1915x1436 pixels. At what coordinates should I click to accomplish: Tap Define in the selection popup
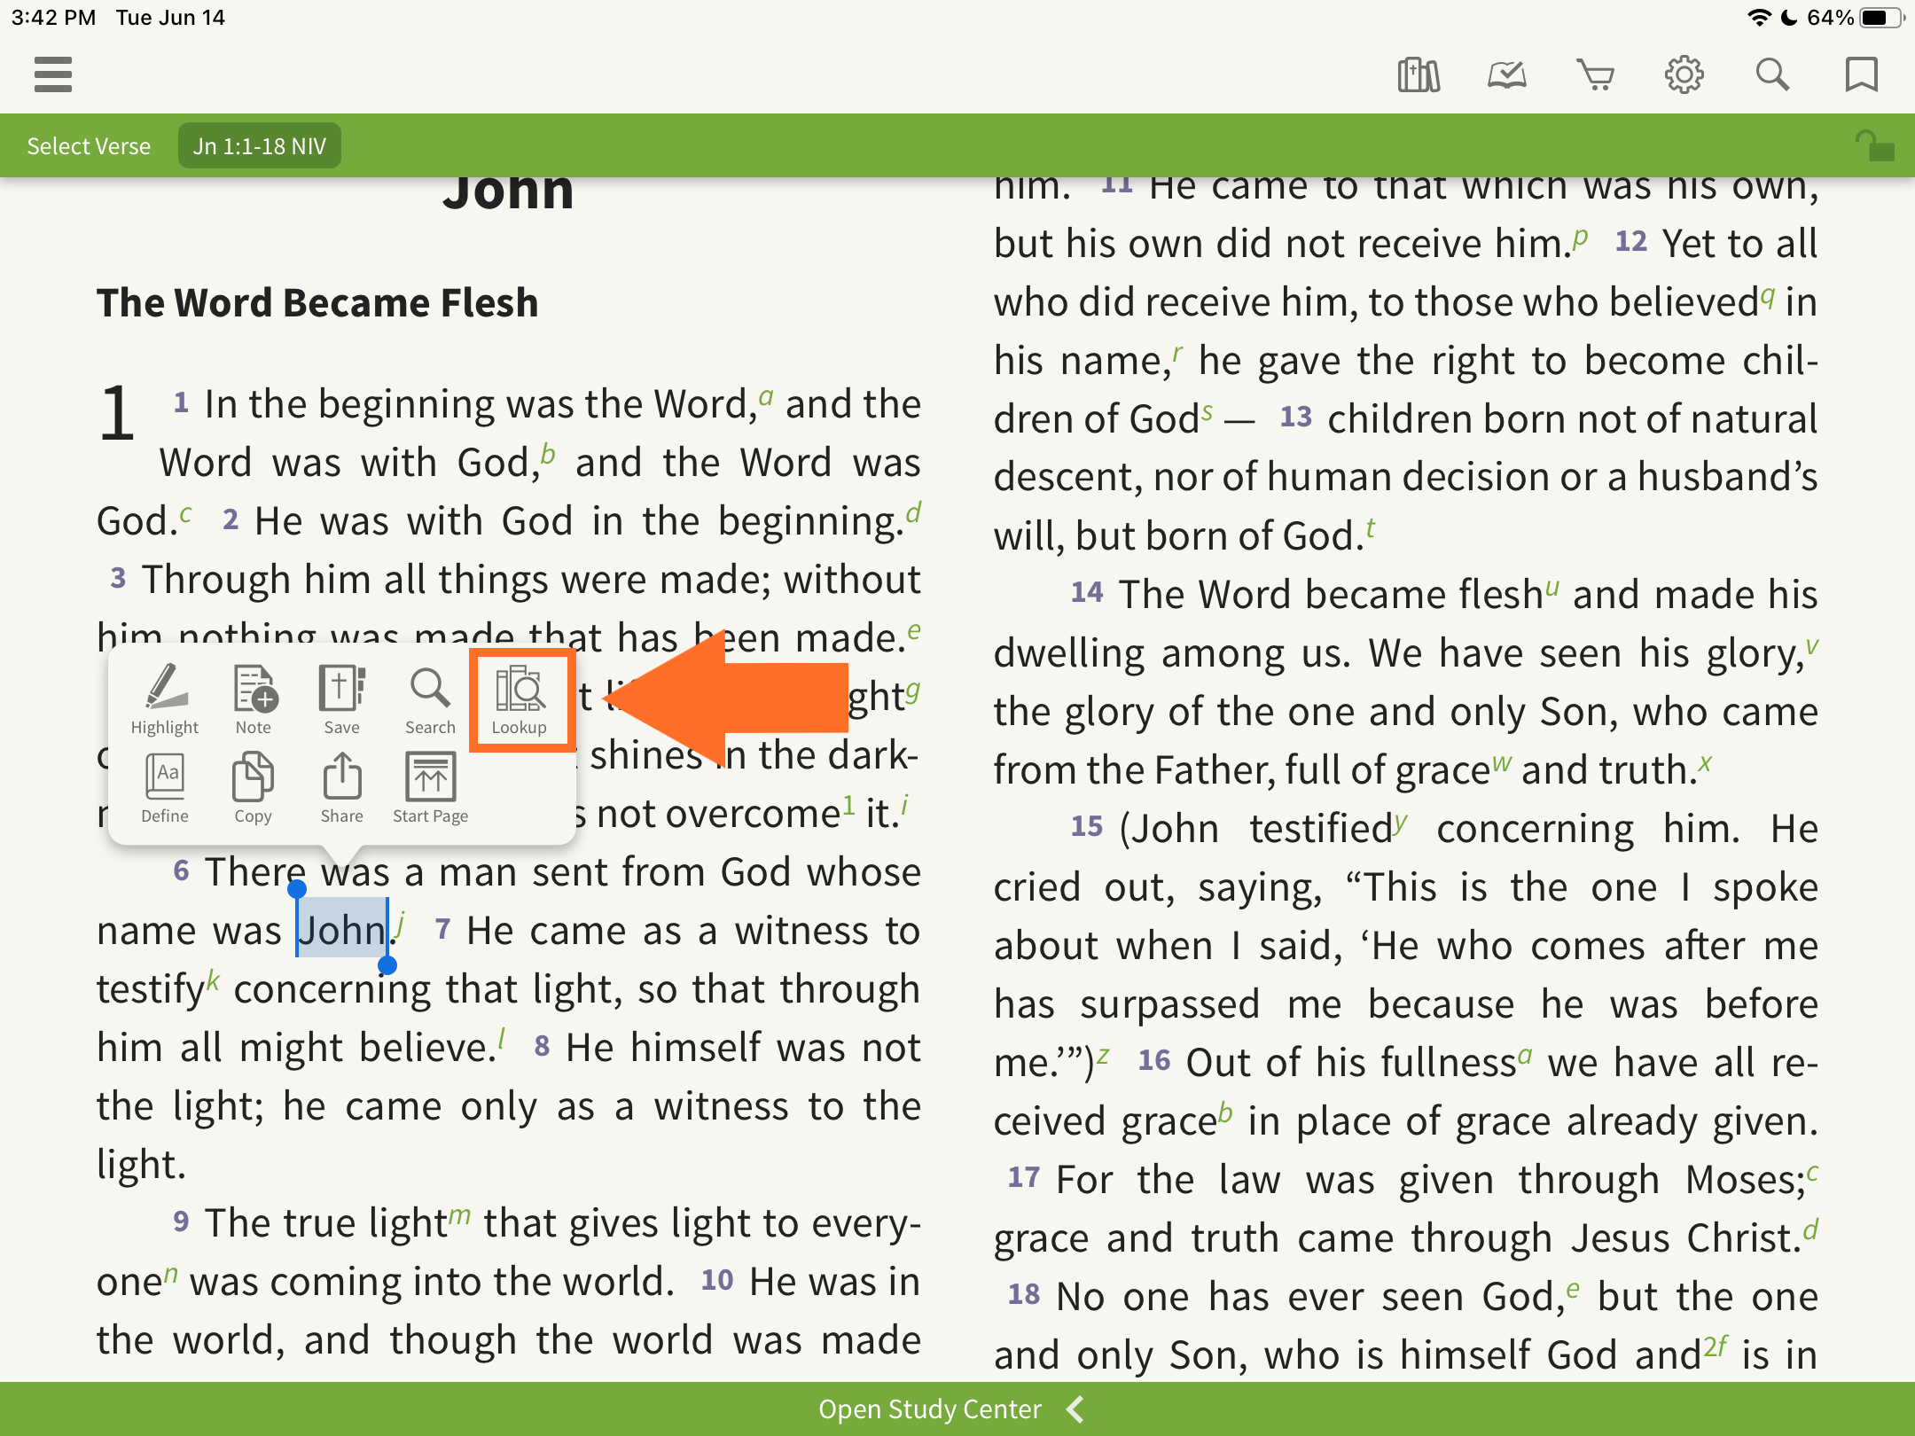[165, 788]
